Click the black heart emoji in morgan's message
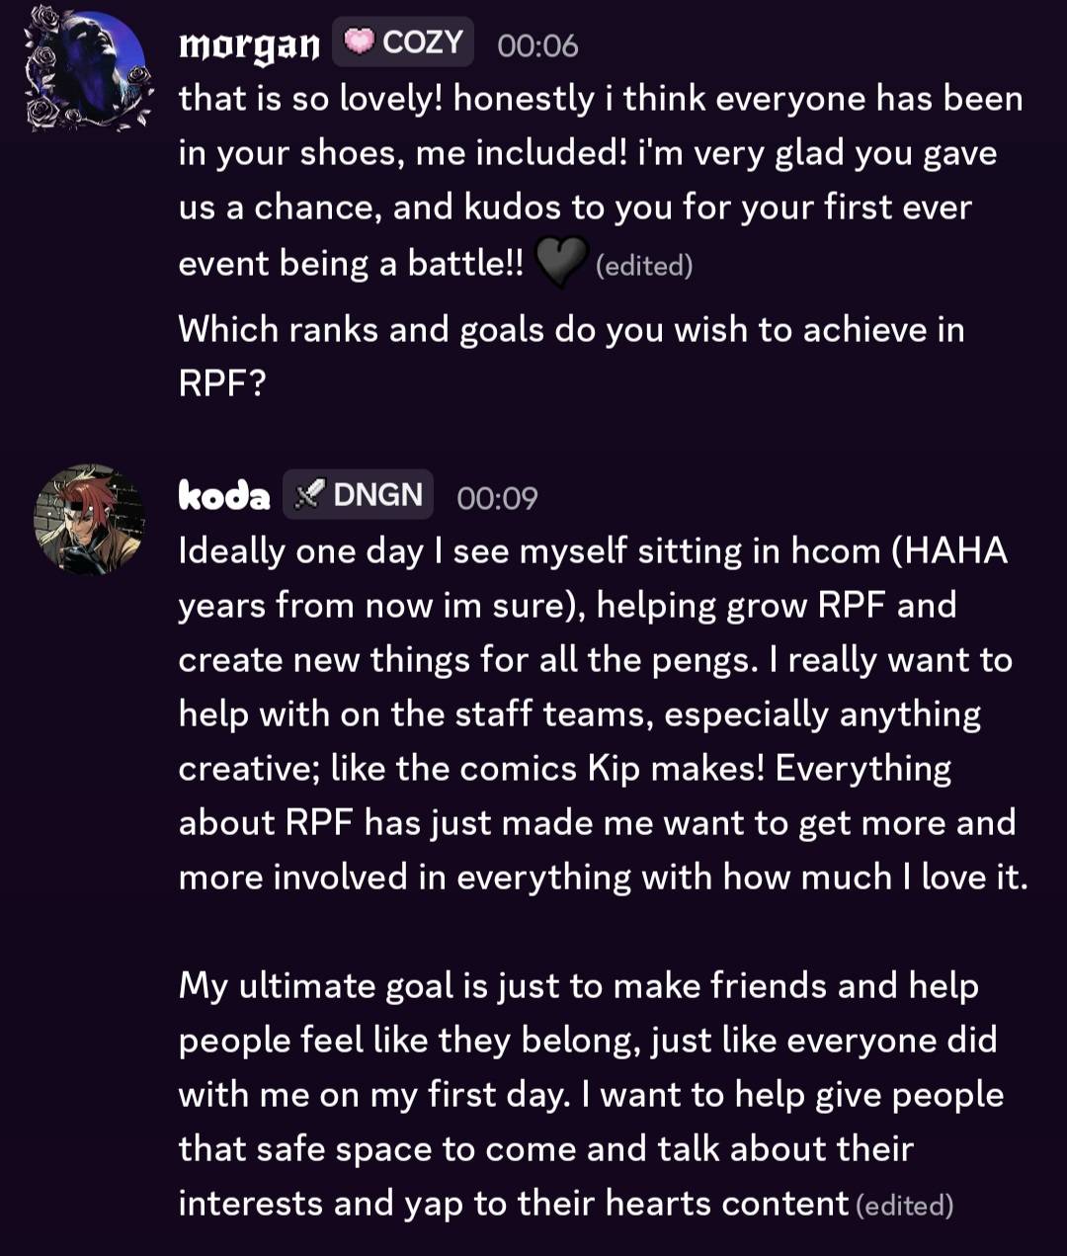Screen dimensions: 1067x1256 pos(561,263)
